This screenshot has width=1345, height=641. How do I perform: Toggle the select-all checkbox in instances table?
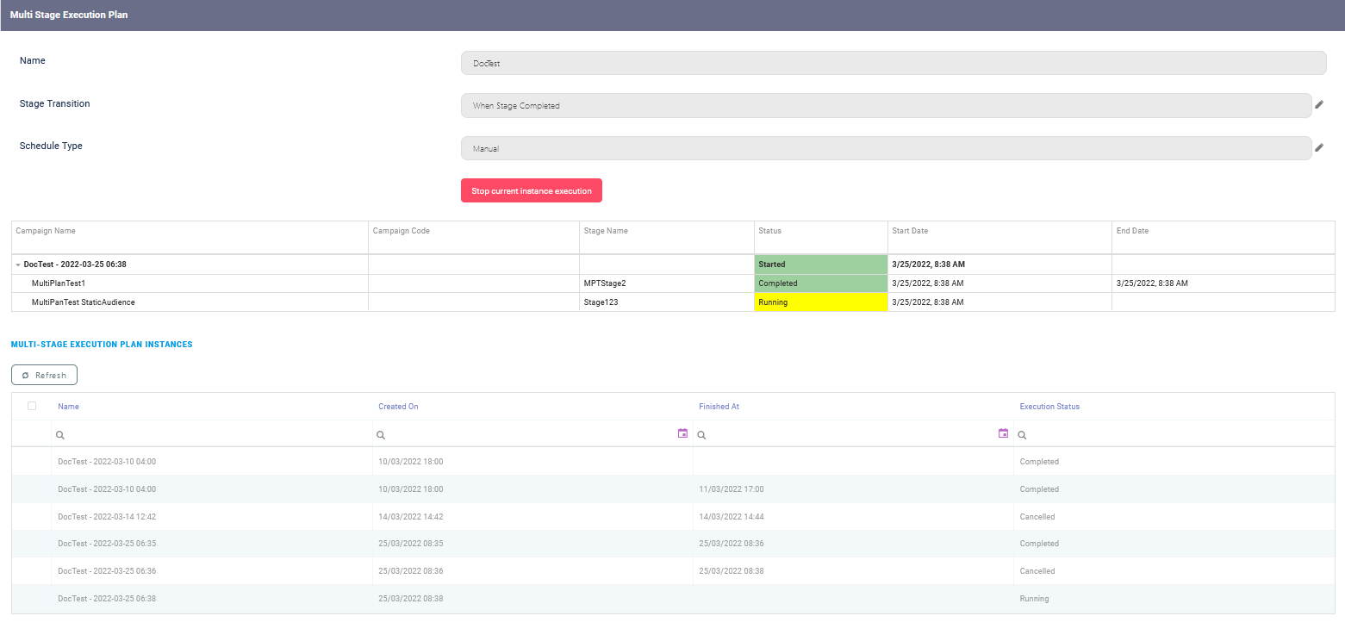(32, 405)
